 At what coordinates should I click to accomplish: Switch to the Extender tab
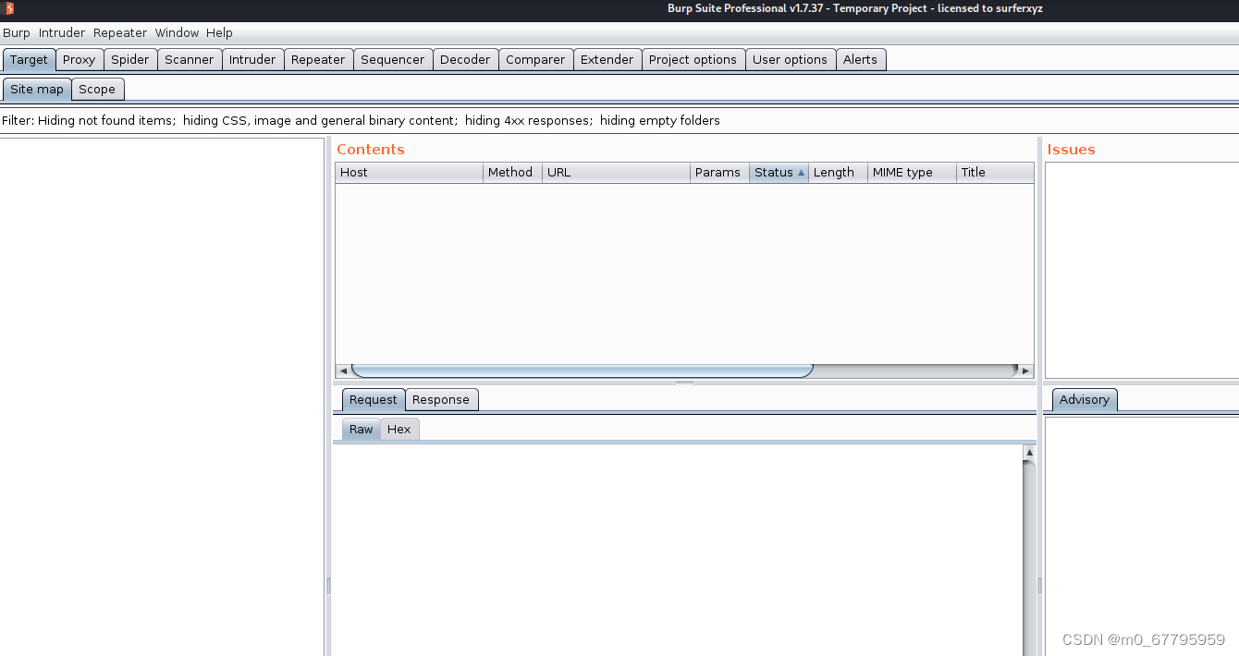(607, 59)
